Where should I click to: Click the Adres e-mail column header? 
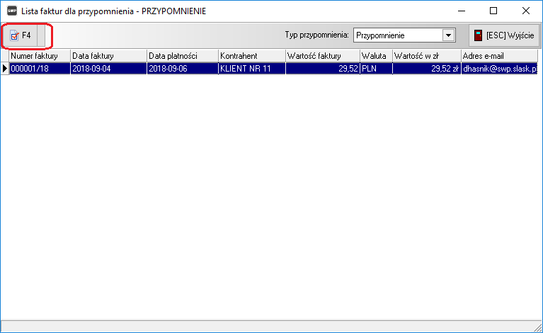pos(500,56)
